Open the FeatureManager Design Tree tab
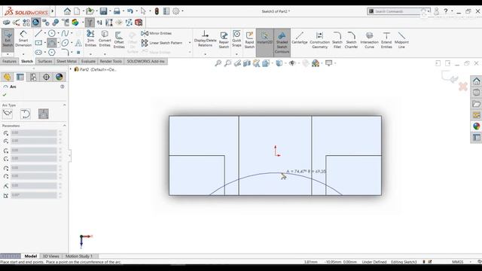 tap(7, 77)
